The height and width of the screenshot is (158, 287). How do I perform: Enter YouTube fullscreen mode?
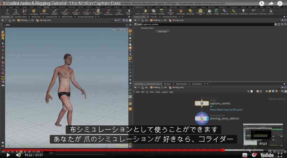(x=280, y=155)
